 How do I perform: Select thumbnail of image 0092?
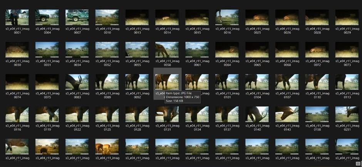pos(137,82)
